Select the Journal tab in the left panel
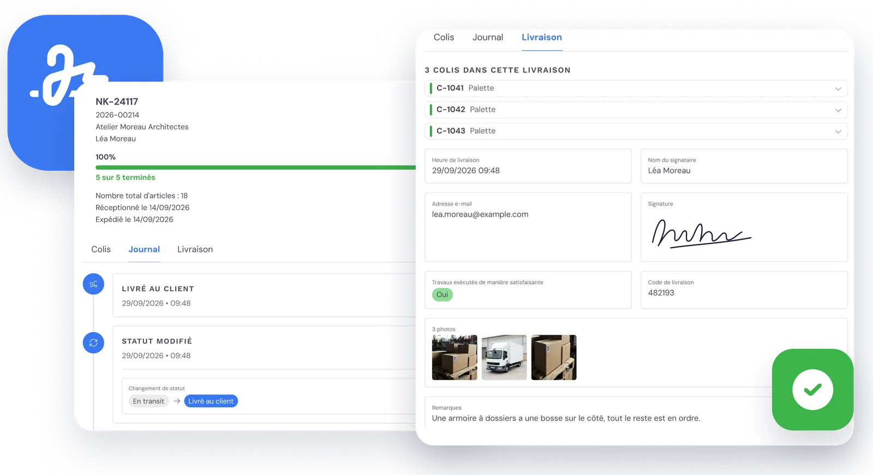The height and width of the screenshot is (475, 873). [x=144, y=249]
